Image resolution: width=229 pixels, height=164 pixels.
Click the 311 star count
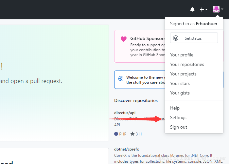click(x=139, y=134)
